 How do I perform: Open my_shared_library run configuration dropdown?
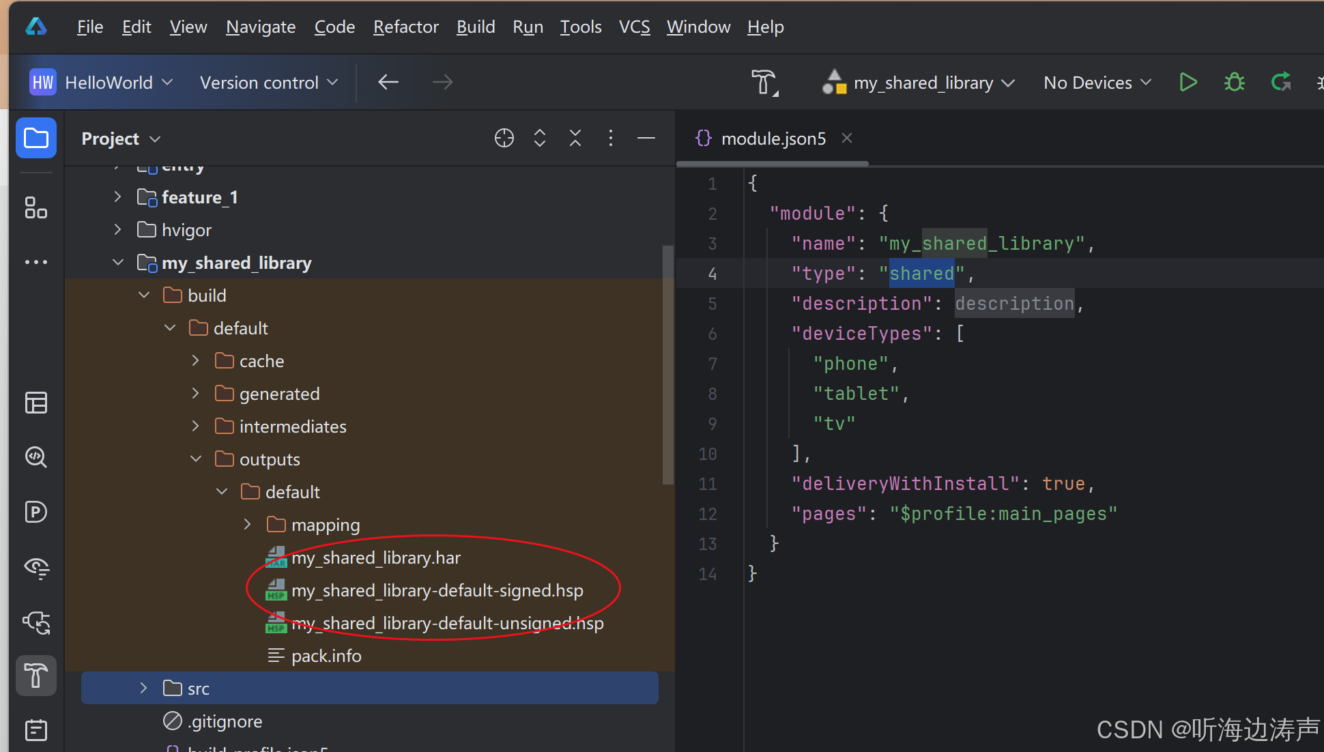click(918, 83)
